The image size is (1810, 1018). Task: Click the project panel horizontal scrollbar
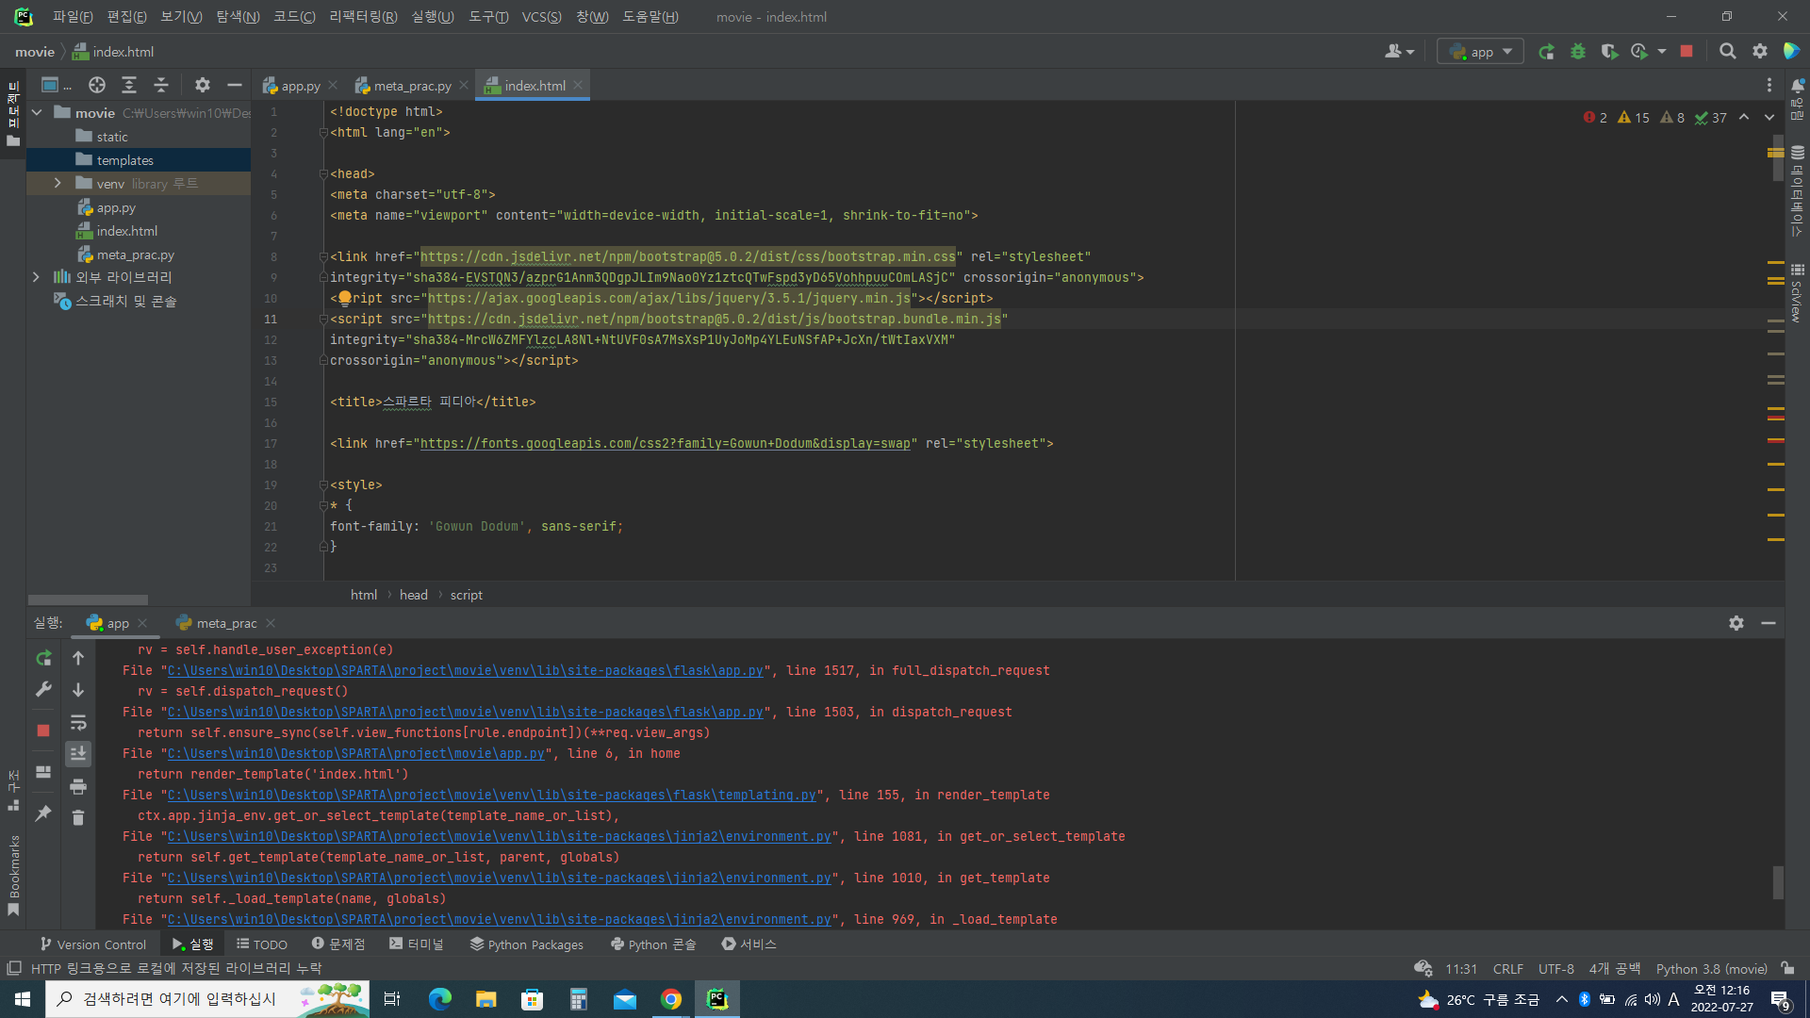(88, 599)
